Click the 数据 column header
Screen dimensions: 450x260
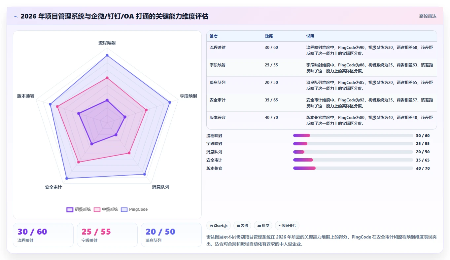269,36
